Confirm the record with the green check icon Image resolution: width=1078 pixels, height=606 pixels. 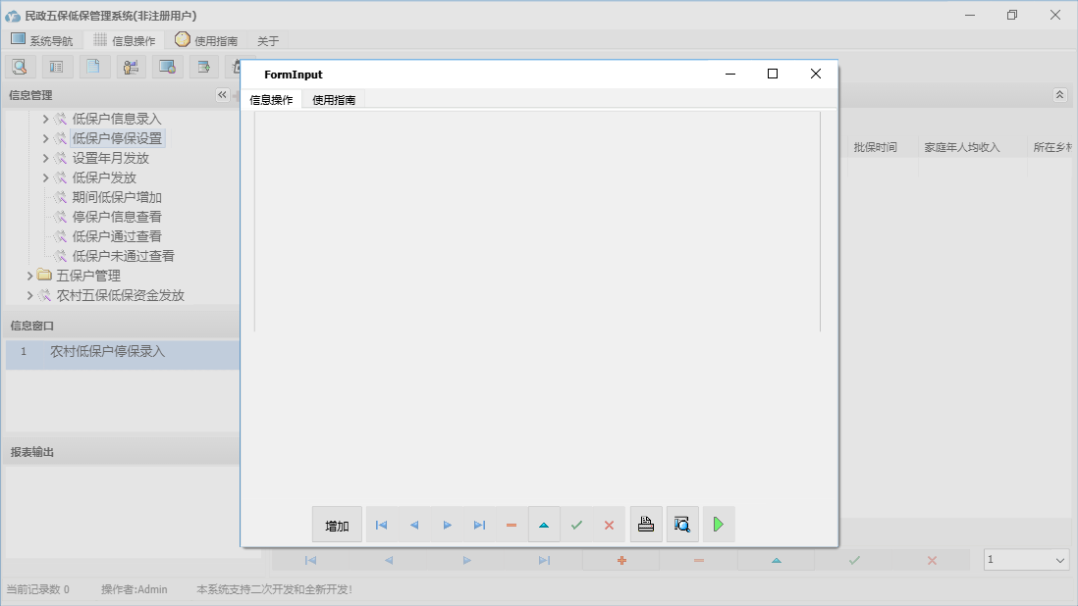tap(577, 524)
